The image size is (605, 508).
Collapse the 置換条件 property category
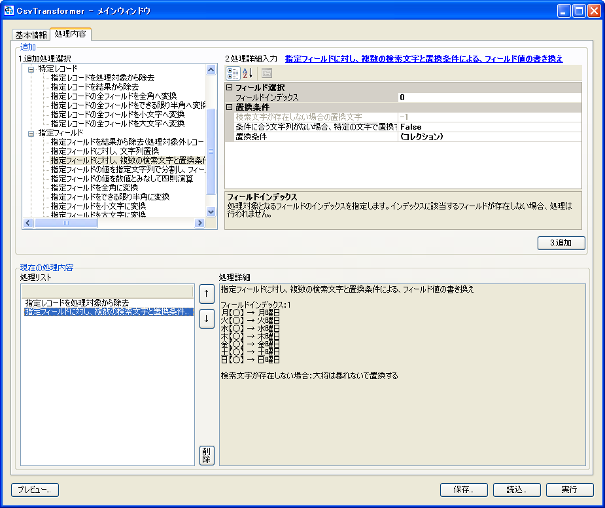229,107
